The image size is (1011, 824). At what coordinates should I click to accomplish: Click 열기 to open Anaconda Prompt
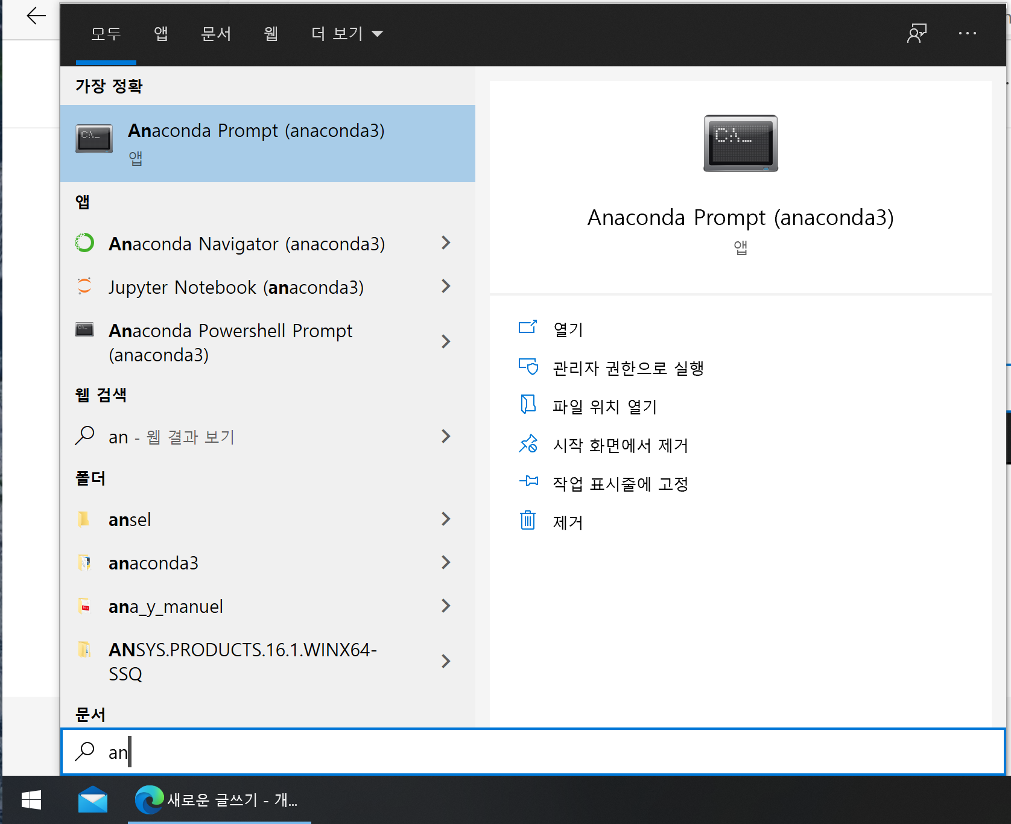pos(568,329)
